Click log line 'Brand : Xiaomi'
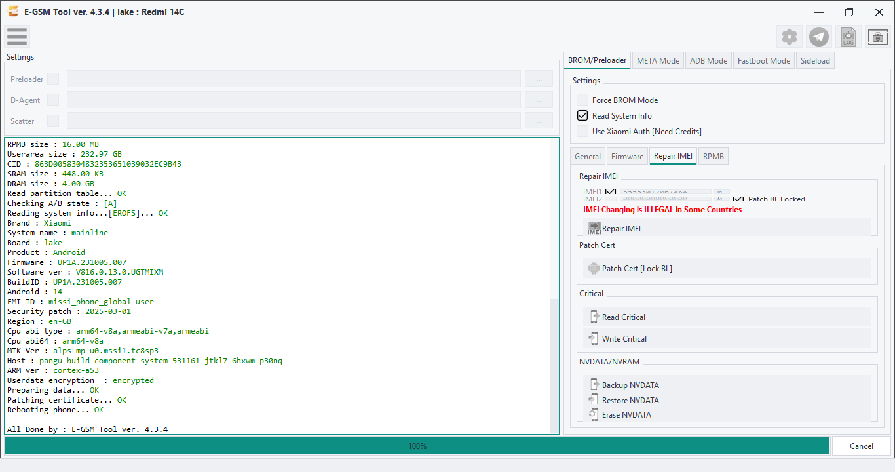The height and width of the screenshot is (472, 895). click(39, 223)
